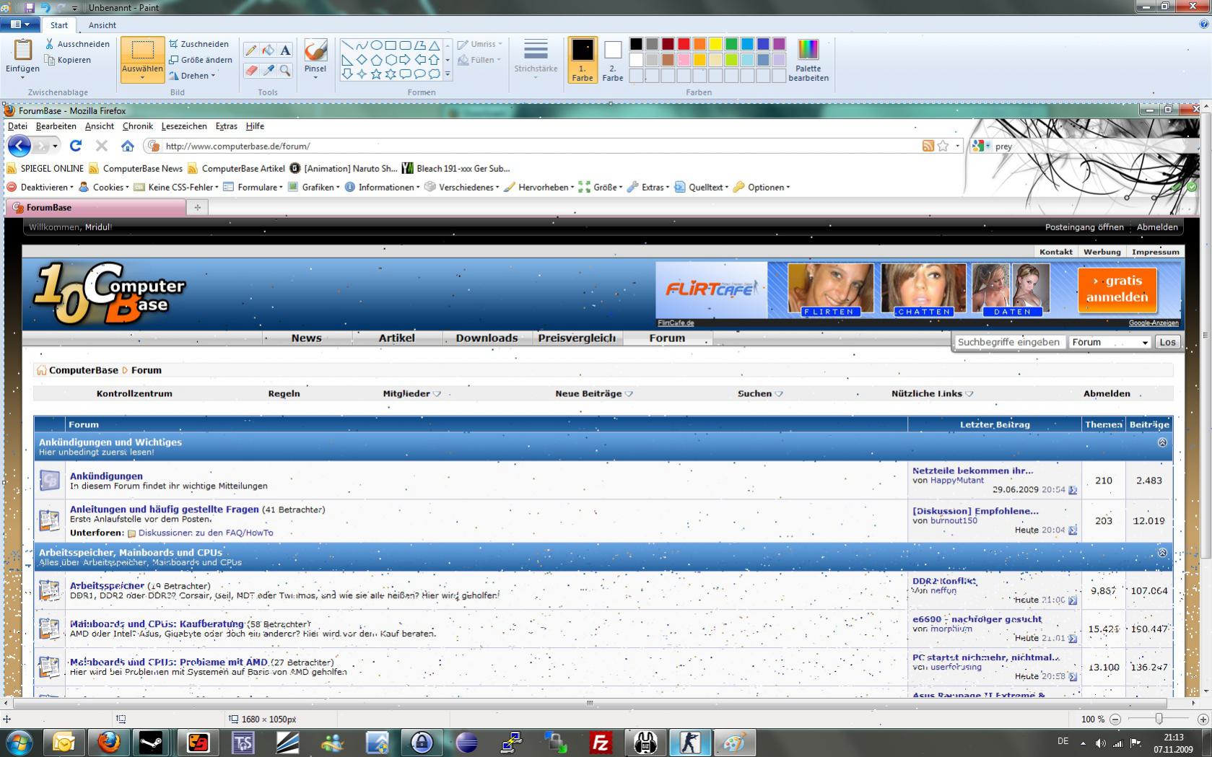Click Datei menu in pasted Firefox window

[17, 126]
